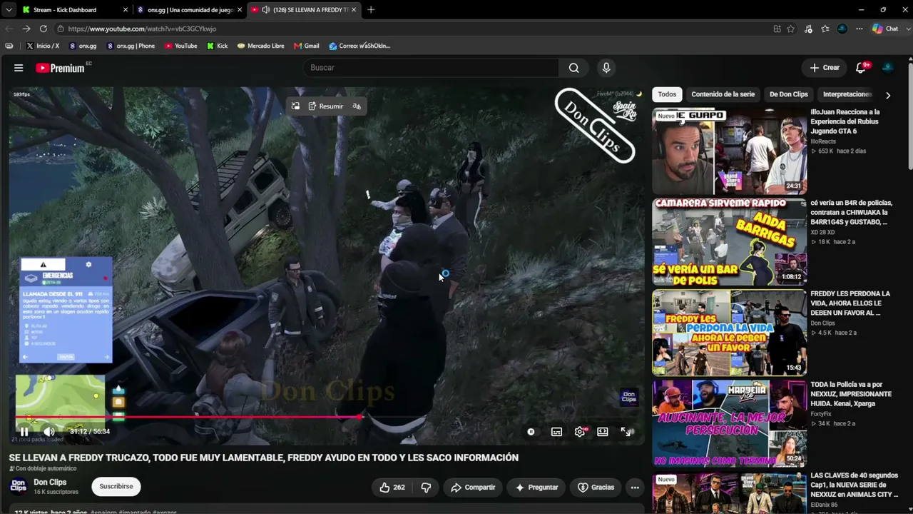Screen dimensions: 913x514
Task: Open a new browser tab
Action: (371, 10)
